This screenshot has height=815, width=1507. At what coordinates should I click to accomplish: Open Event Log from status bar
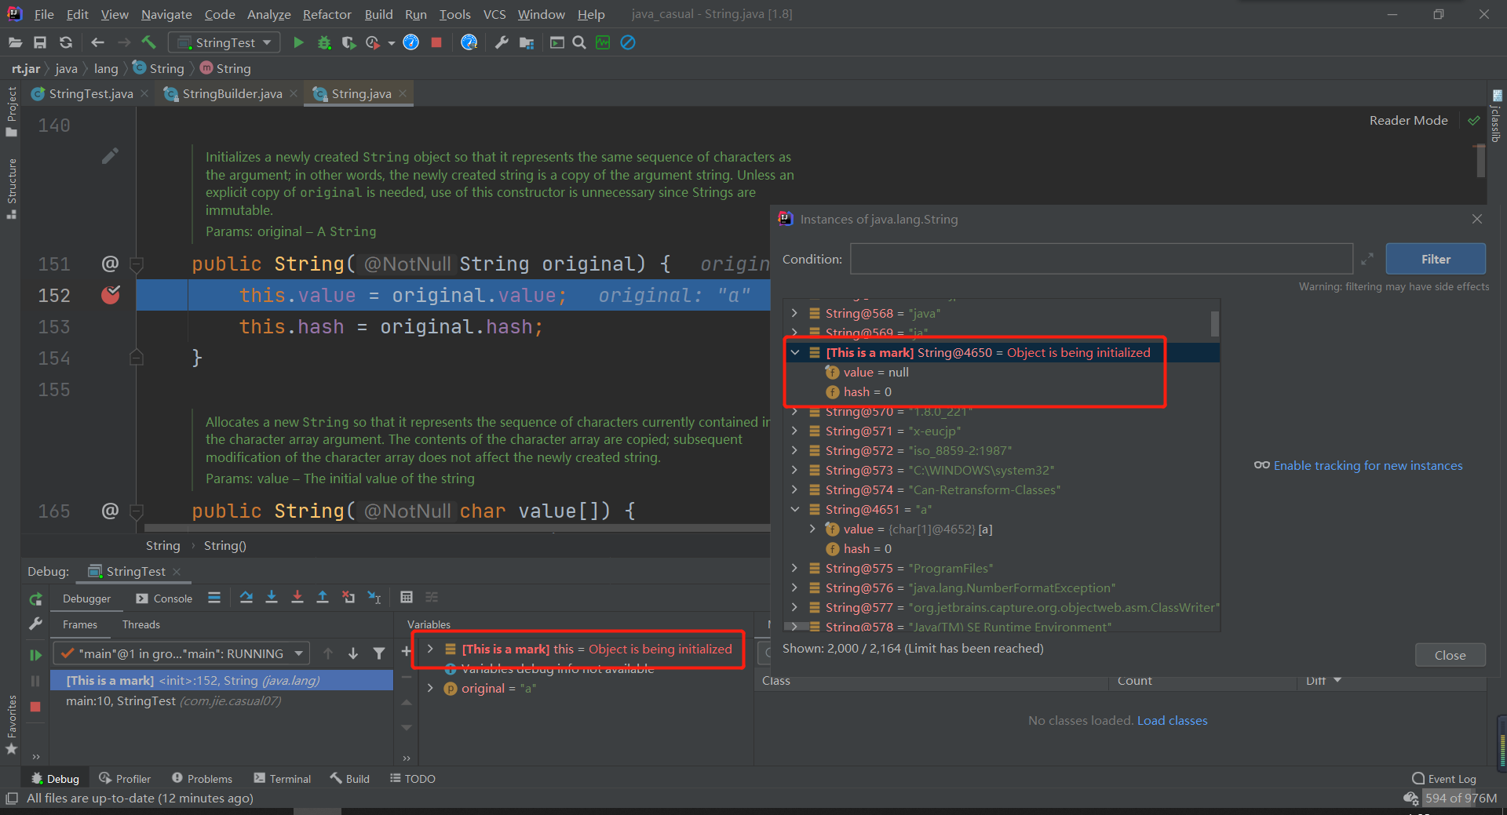click(x=1443, y=778)
